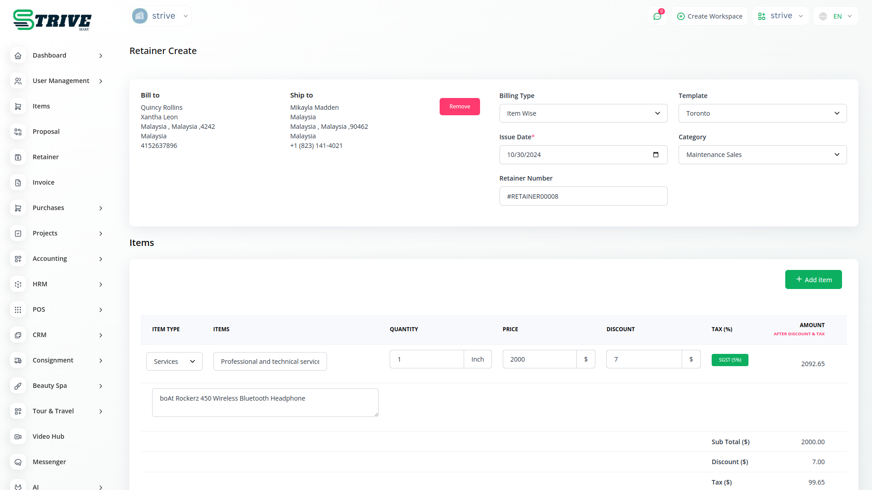Open the Items menu in sidebar
This screenshot has height=490, width=872.
[41, 106]
